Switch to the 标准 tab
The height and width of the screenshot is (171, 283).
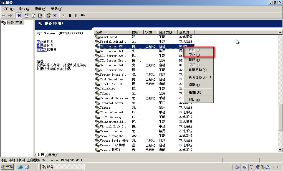tap(51, 155)
